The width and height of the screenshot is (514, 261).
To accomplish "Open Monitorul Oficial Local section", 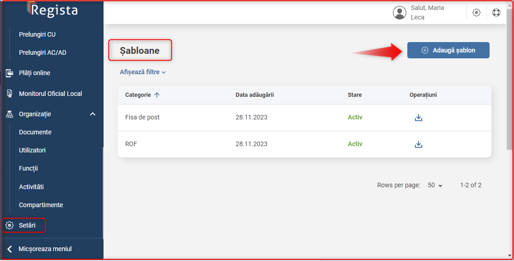I will coord(51,94).
